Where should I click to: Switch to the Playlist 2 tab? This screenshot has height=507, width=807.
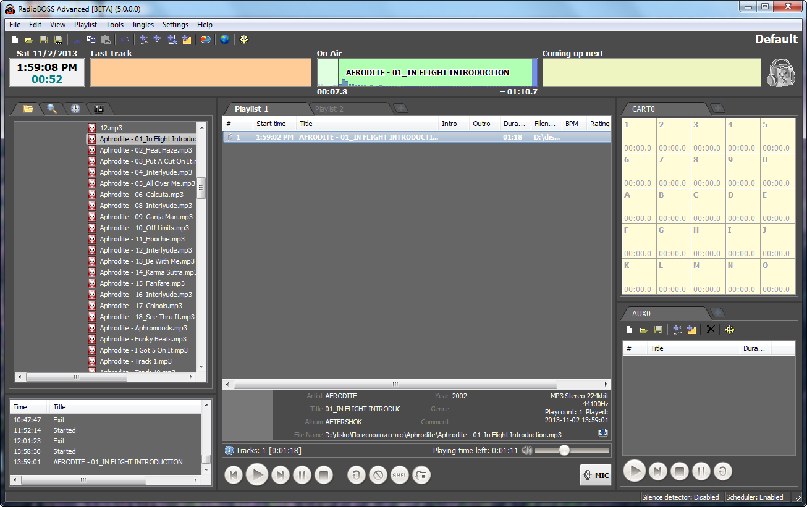329,109
